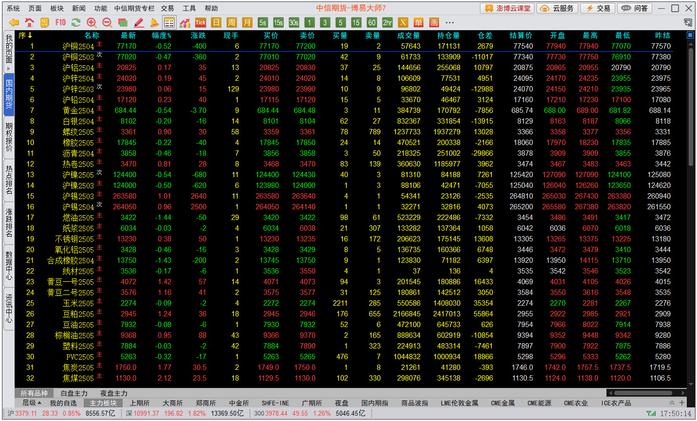697x421 pixels.
Task: Switch to the 白盘主力 tab
Action: tap(74, 393)
